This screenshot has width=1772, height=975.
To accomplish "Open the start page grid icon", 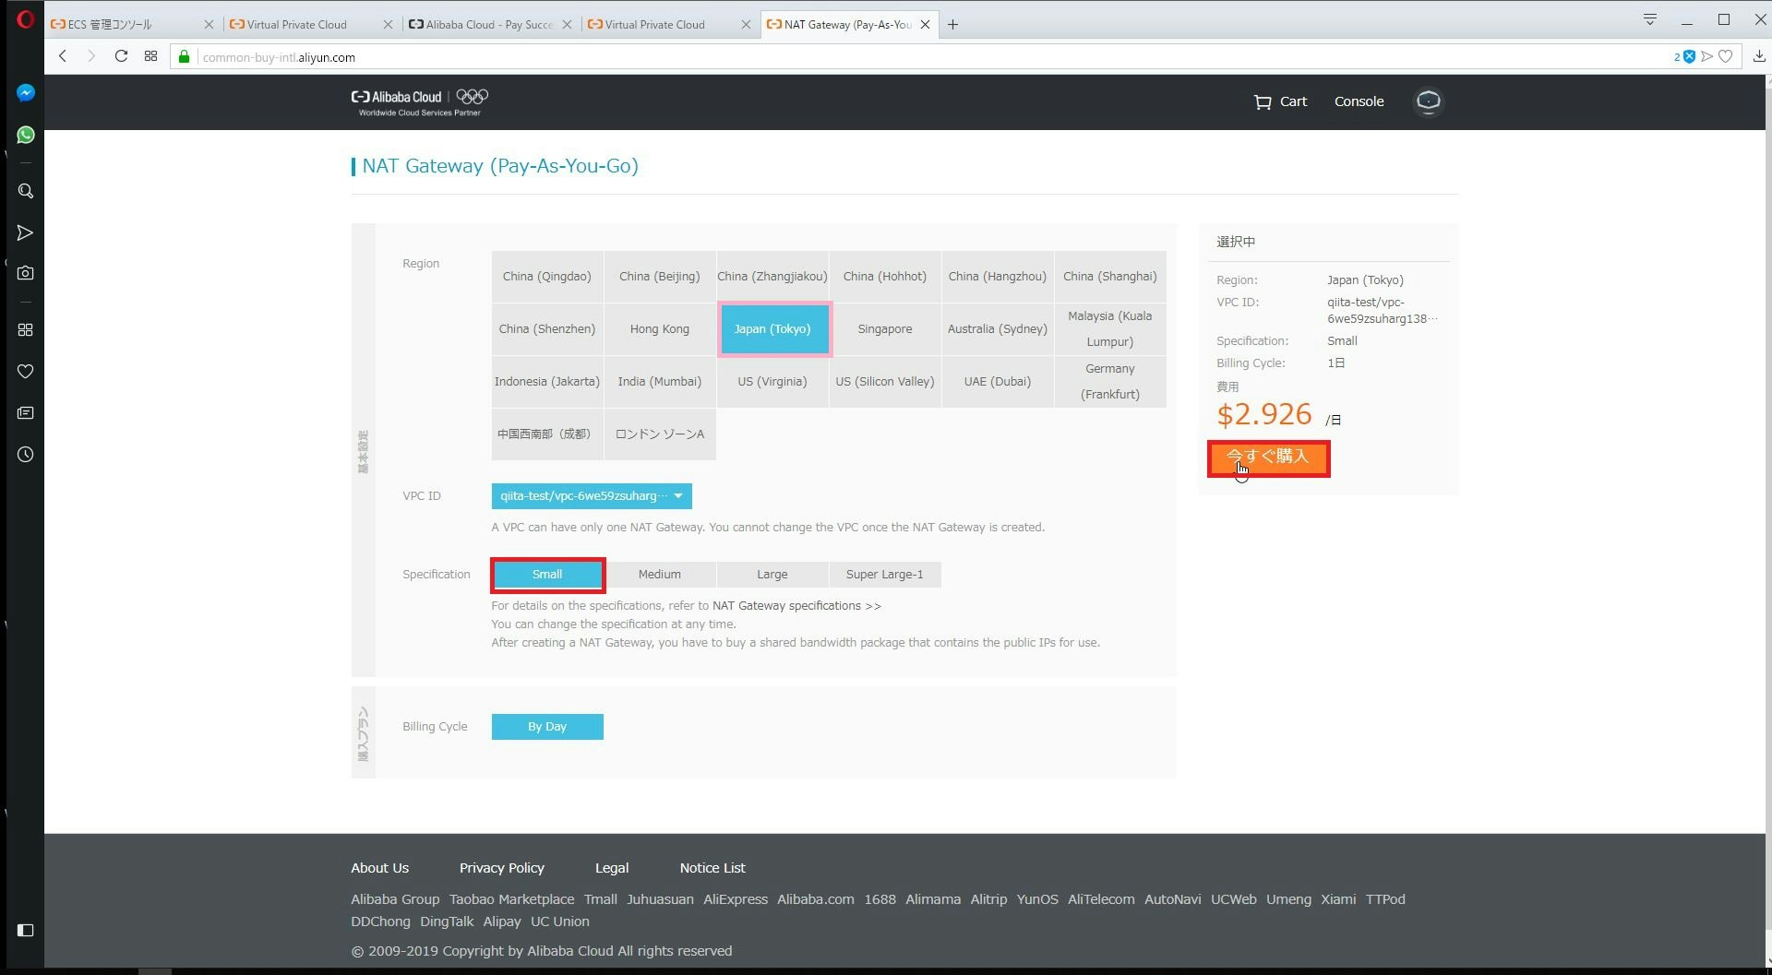I will point(151,56).
